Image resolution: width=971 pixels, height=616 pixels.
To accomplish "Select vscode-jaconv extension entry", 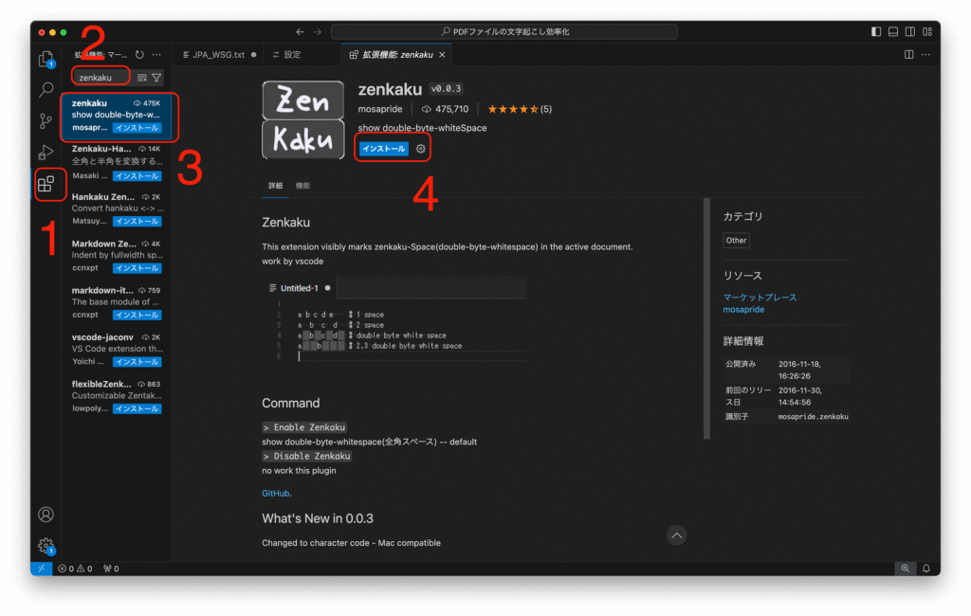I will pyautogui.click(x=117, y=350).
